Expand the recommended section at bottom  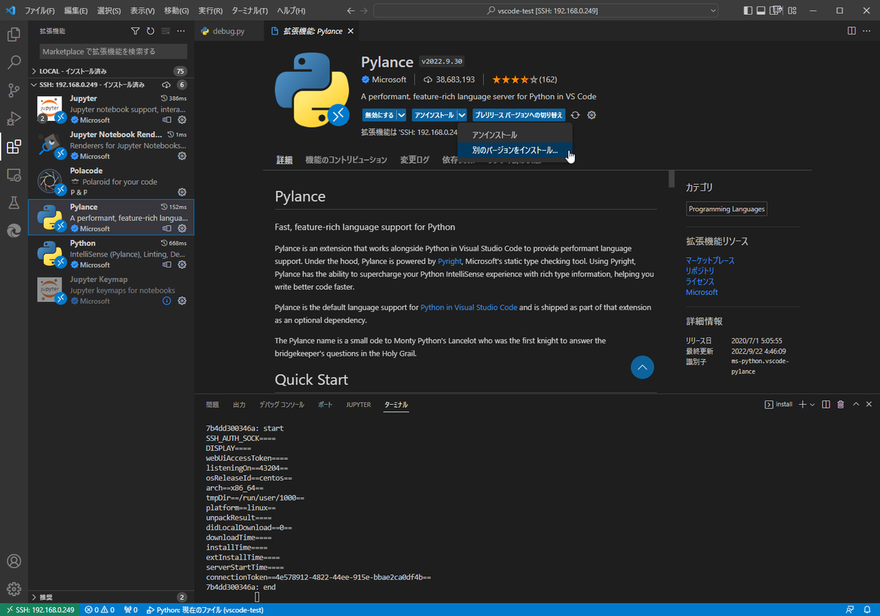tap(111, 597)
